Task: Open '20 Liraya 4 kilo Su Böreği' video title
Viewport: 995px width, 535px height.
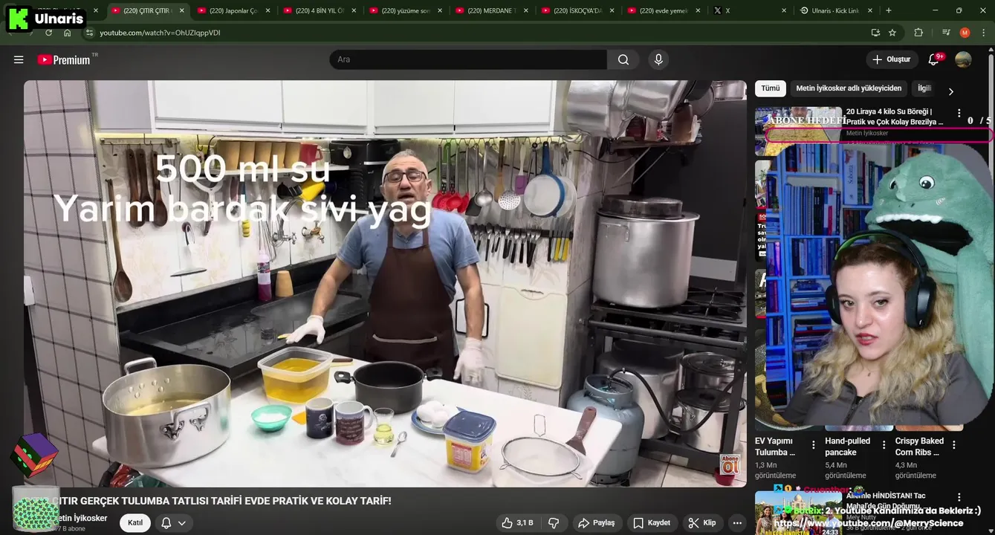Action: pos(895,117)
